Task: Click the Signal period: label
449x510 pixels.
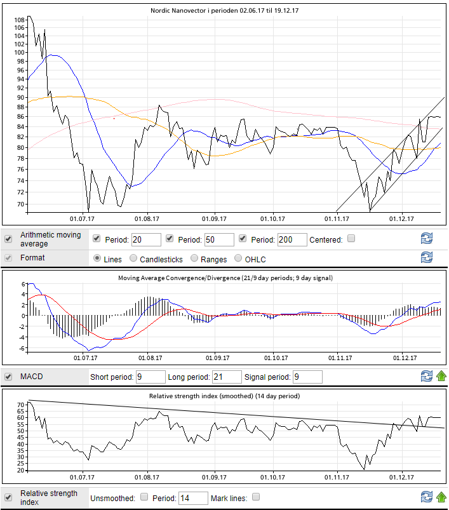Action: [267, 377]
